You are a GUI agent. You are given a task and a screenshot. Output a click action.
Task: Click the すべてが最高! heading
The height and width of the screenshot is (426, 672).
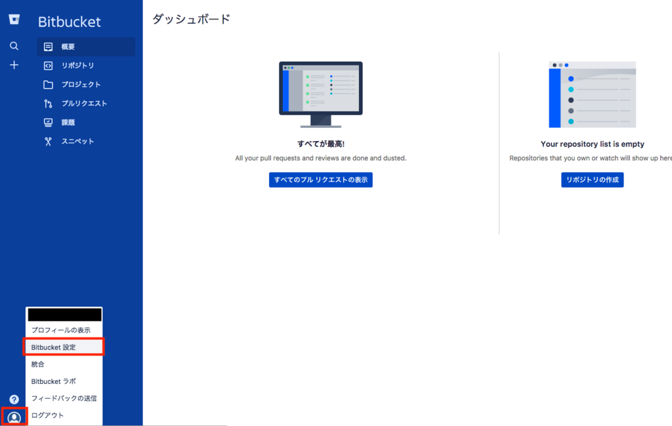click(320, 144)
